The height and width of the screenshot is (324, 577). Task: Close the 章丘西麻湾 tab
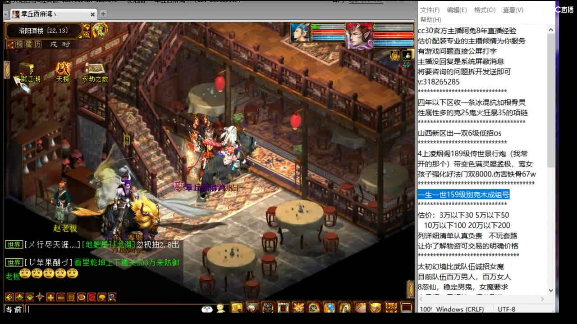coord(92,14)
